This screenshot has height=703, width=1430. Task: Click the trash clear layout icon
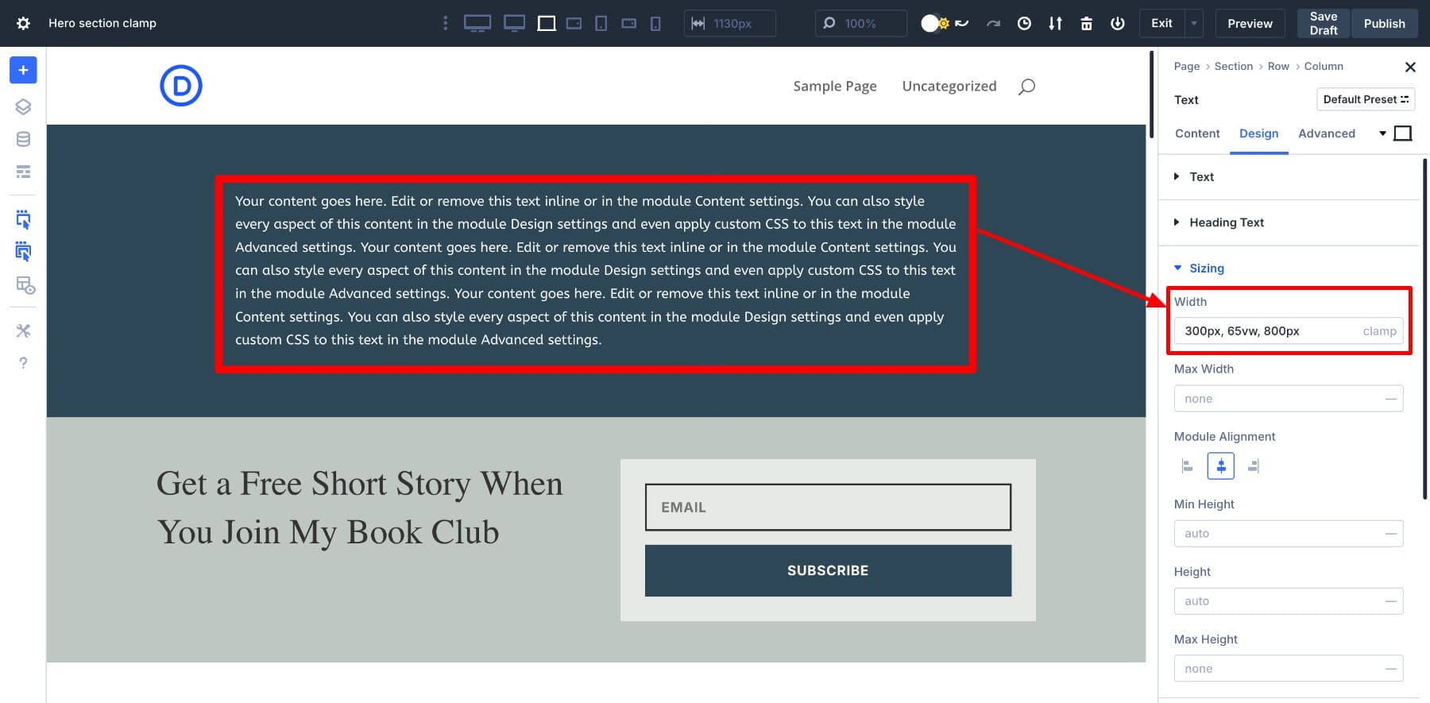click(1086, 23)
